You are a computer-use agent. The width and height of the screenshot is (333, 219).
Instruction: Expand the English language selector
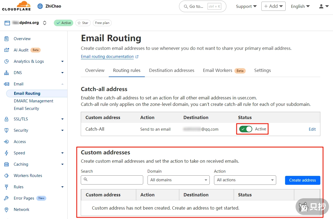(300, 6)
